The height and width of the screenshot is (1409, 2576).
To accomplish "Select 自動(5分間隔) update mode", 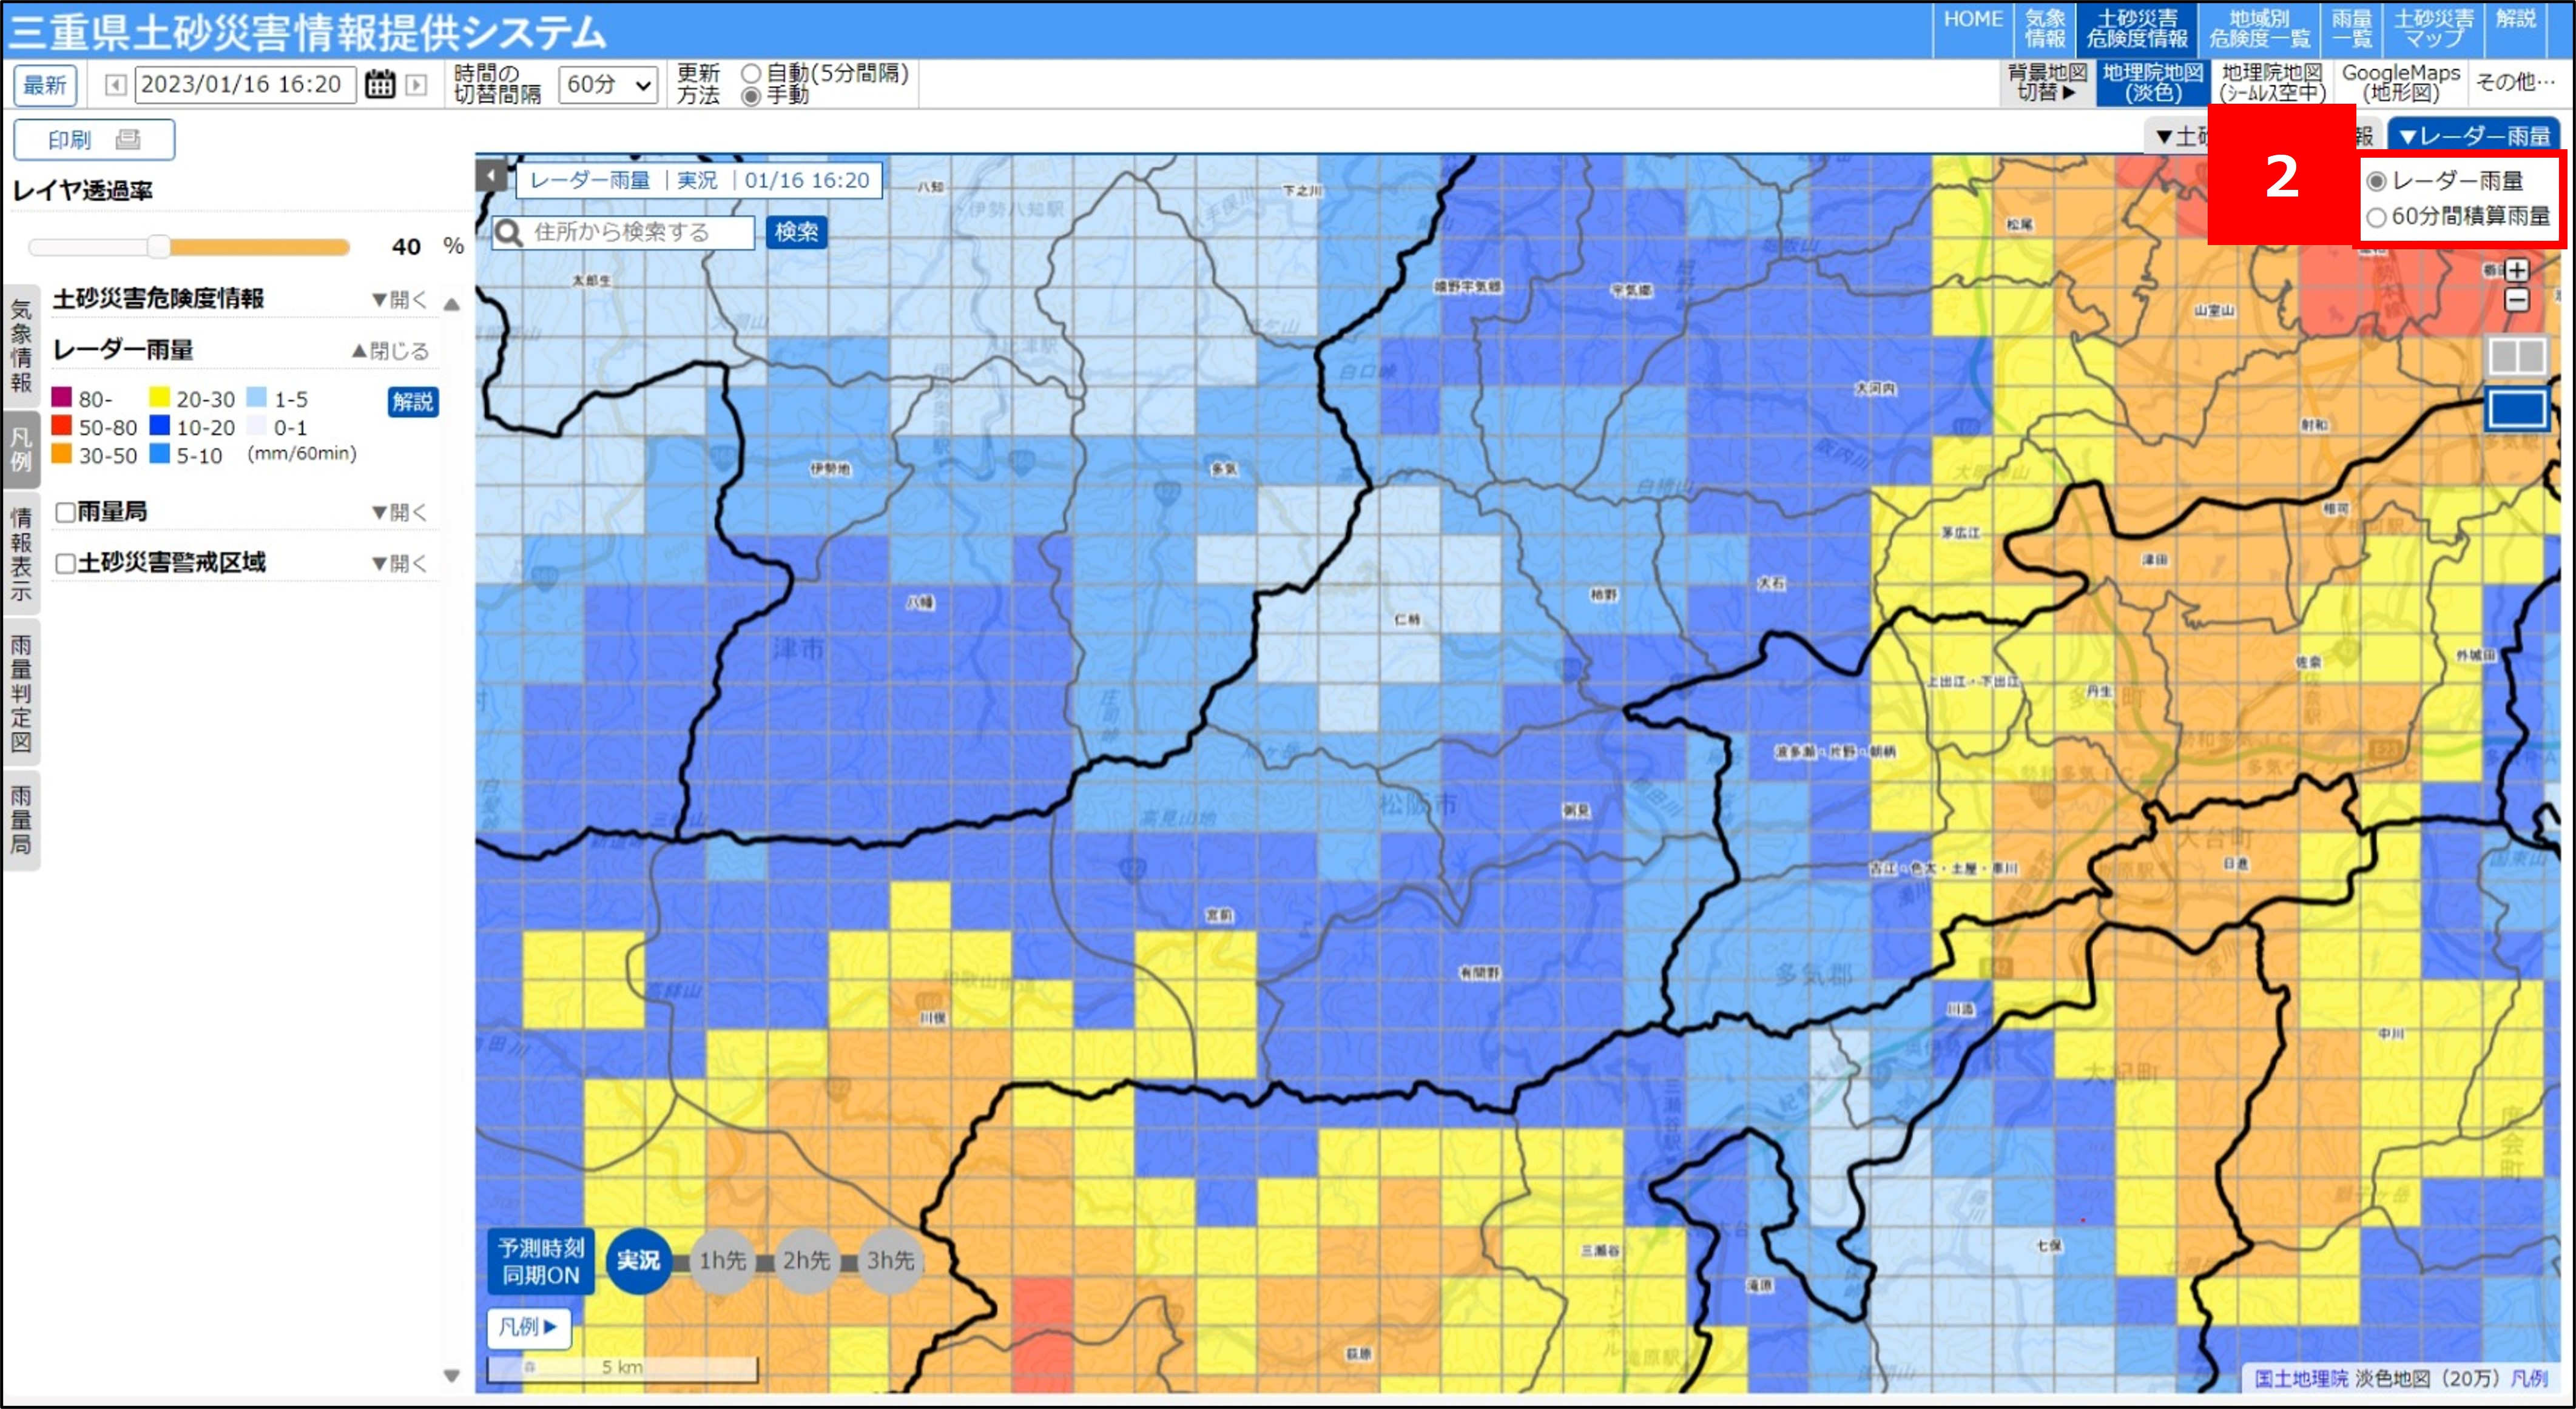I will tap(751, 73).
